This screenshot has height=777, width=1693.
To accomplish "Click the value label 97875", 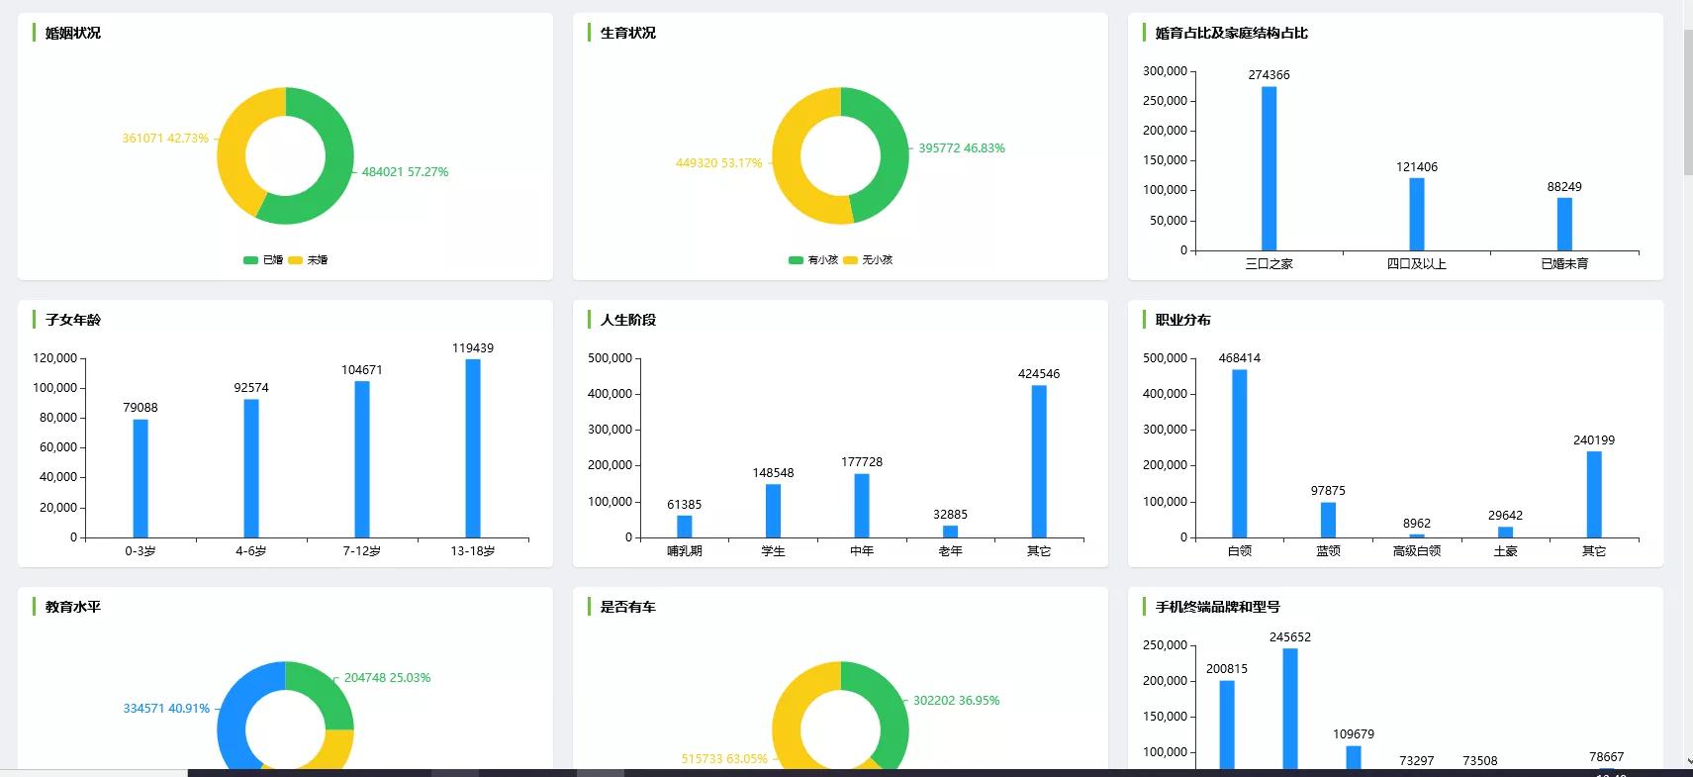I will 1328,491.
